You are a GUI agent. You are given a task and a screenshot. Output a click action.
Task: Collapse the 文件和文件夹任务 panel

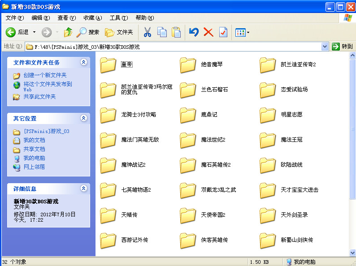pyautogui.click(x=84, y=62)
